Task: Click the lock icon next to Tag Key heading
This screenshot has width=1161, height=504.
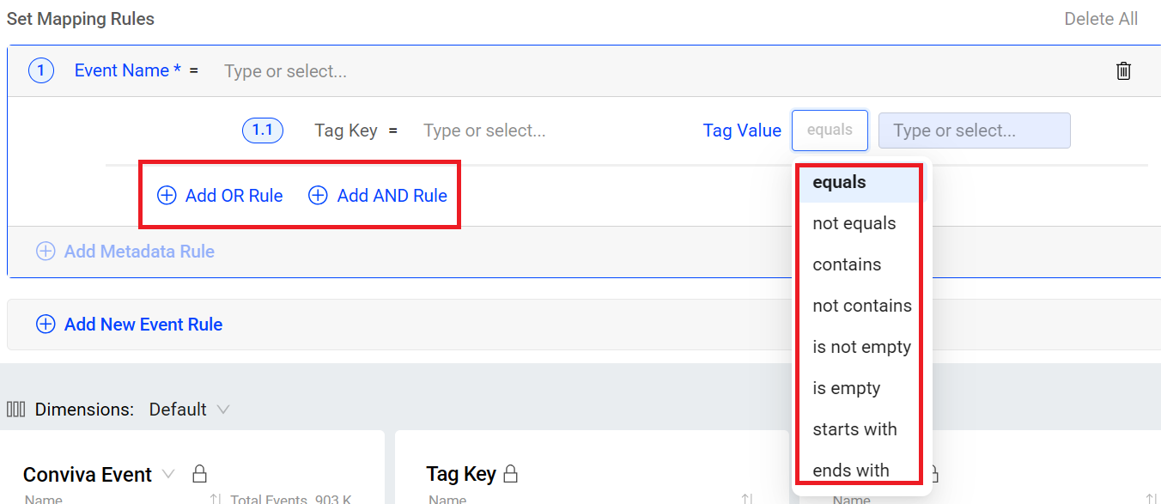Action: (511, 474)
